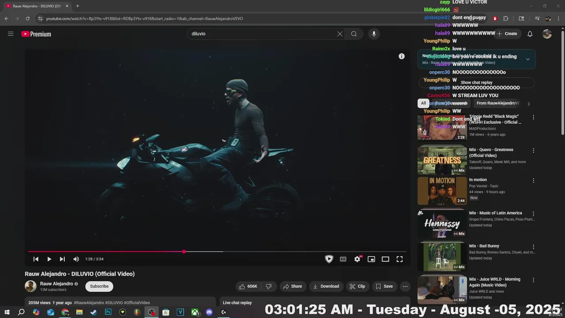This screenshot has width=565, height=318.
Task: Enter full screen video mode
Action: coord(399,259)
